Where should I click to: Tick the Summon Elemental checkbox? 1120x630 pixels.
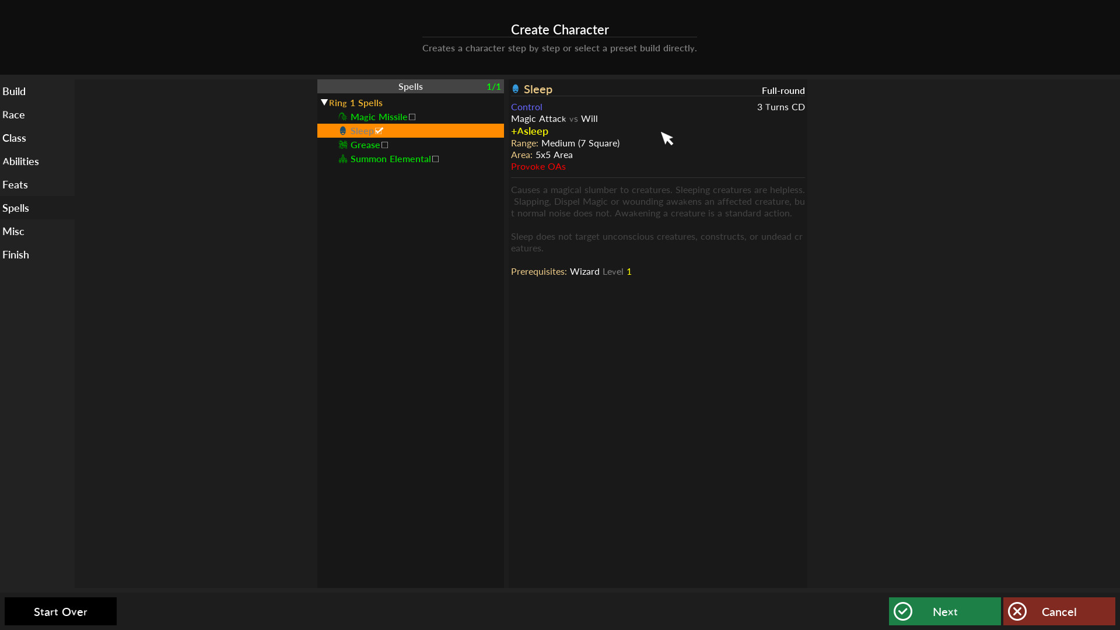436,159
